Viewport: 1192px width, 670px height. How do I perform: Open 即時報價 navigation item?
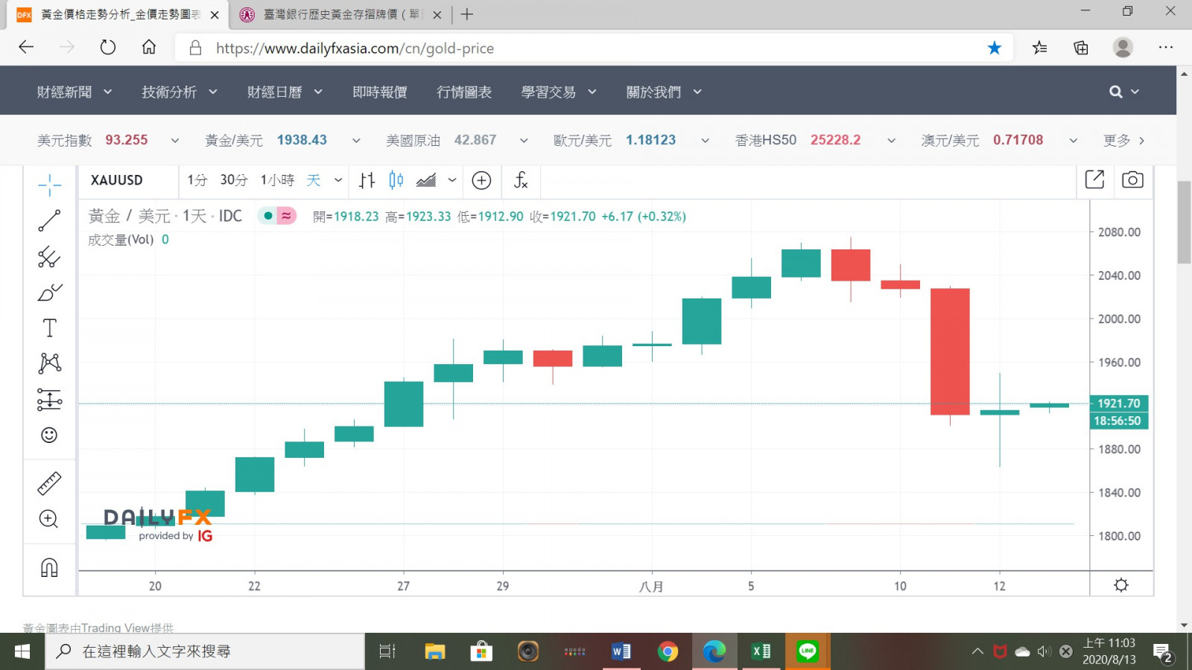pos(380,92)
